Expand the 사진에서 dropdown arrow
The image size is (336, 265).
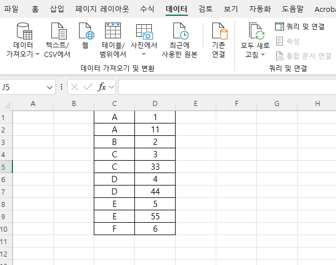point(144,54)
